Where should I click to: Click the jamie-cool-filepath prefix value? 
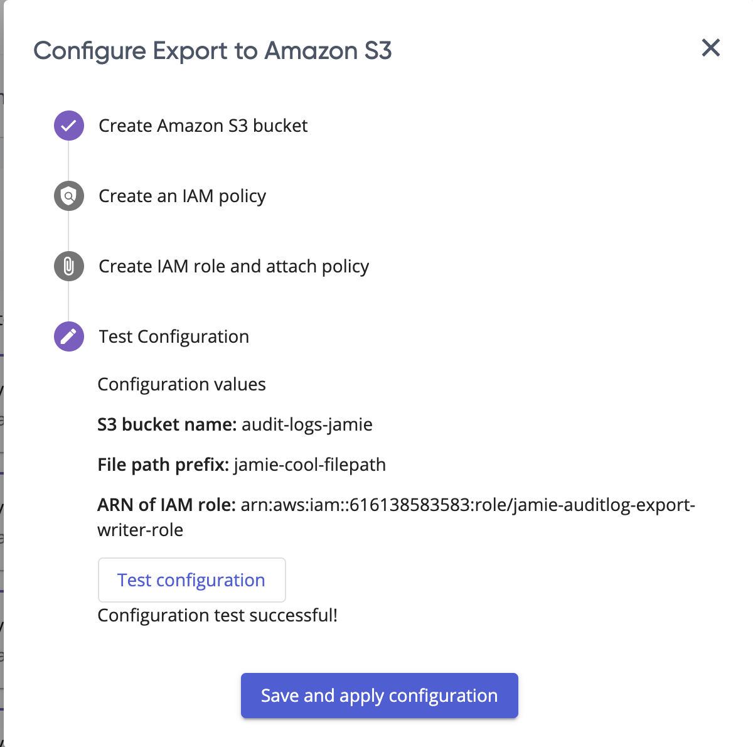(x=310, y=465)
